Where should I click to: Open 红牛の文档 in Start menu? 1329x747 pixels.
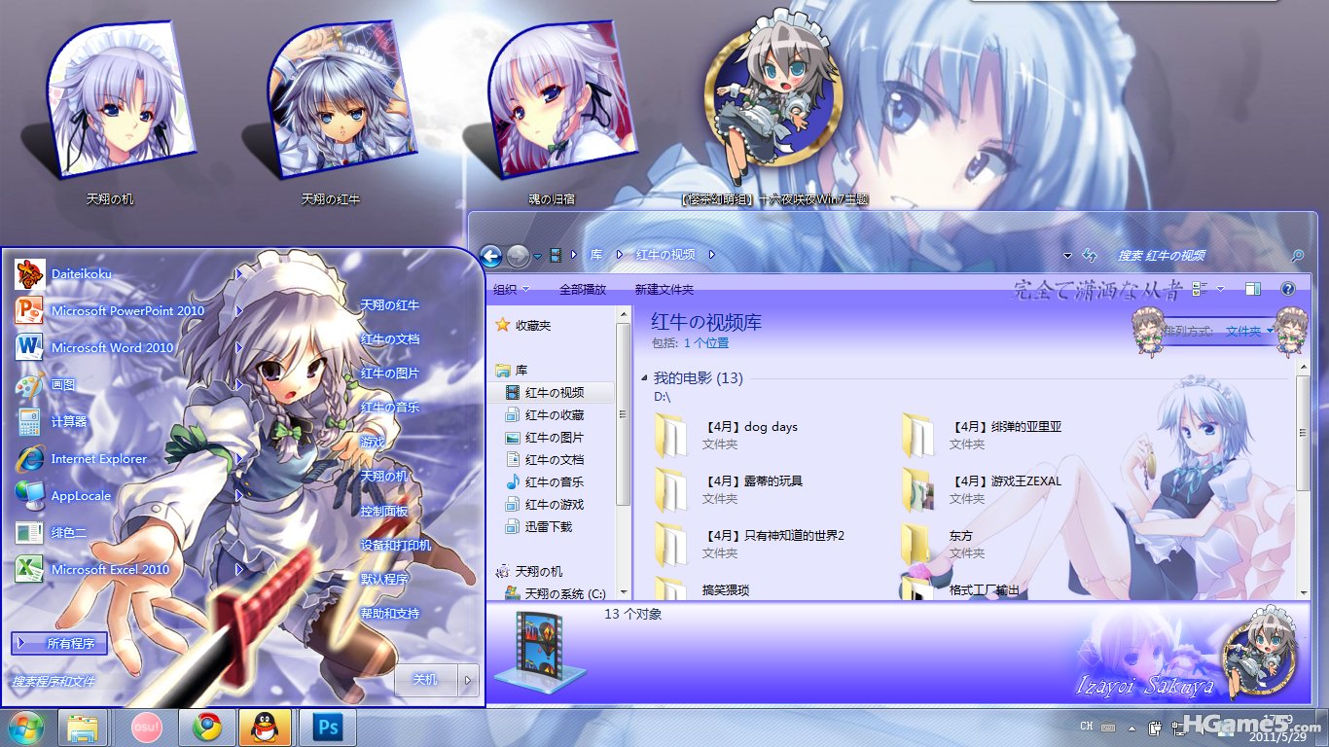pos(389,339)
